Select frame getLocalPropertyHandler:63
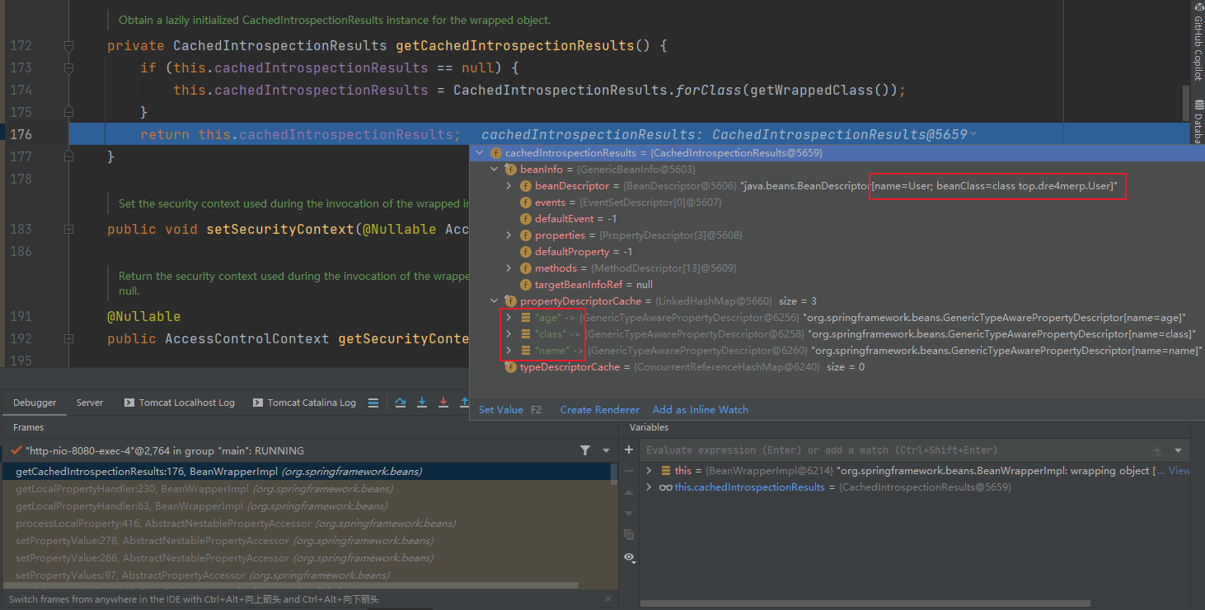Viewport: 1205px width, 610px height. [x=307, y=506]
